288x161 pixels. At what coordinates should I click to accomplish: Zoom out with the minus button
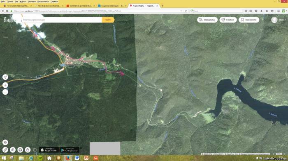(x=5, y=92)
